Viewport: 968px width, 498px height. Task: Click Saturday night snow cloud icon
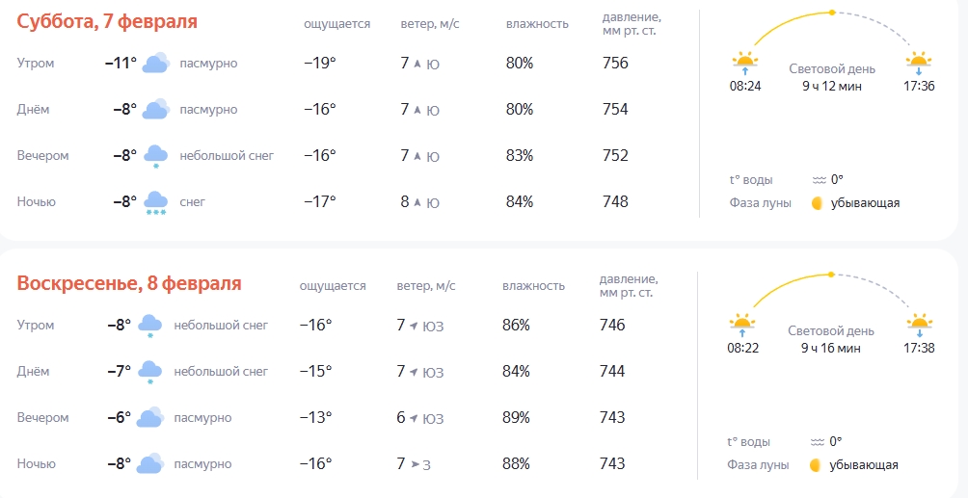156,202
